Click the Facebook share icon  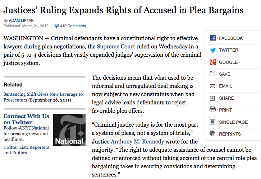[x=213, y=38]
